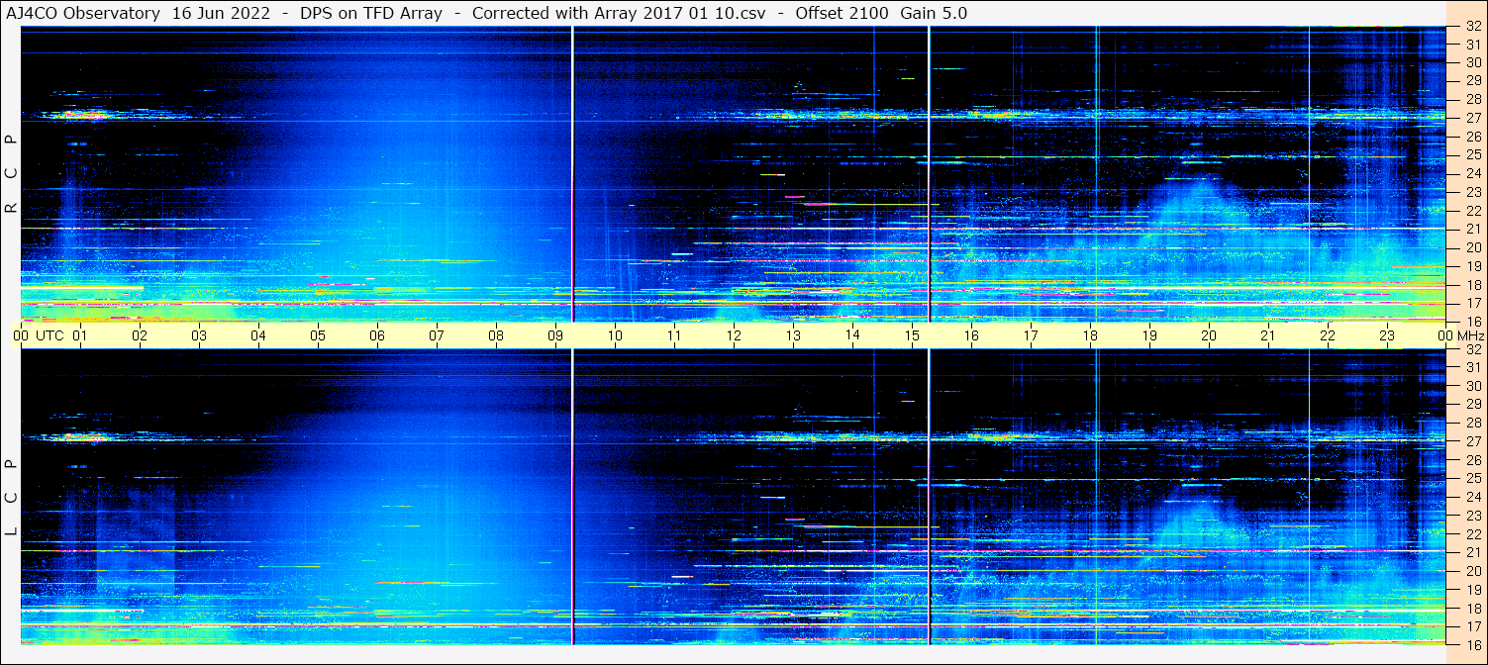Click the 07 hour tick label
The height and width of the screenshot is (665, 1488).
point(437,335)
